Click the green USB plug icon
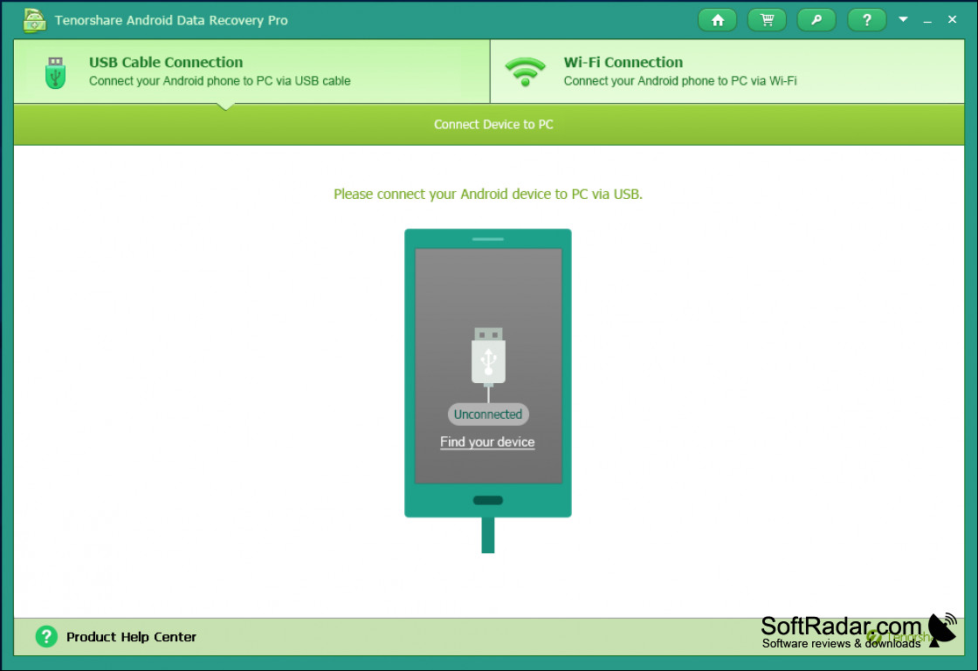This screenshot has width=978, height=671. (56, 73)
